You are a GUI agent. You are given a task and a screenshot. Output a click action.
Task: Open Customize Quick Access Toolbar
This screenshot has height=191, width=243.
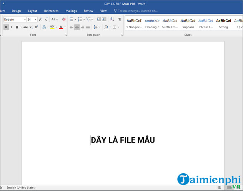[3, 3]
